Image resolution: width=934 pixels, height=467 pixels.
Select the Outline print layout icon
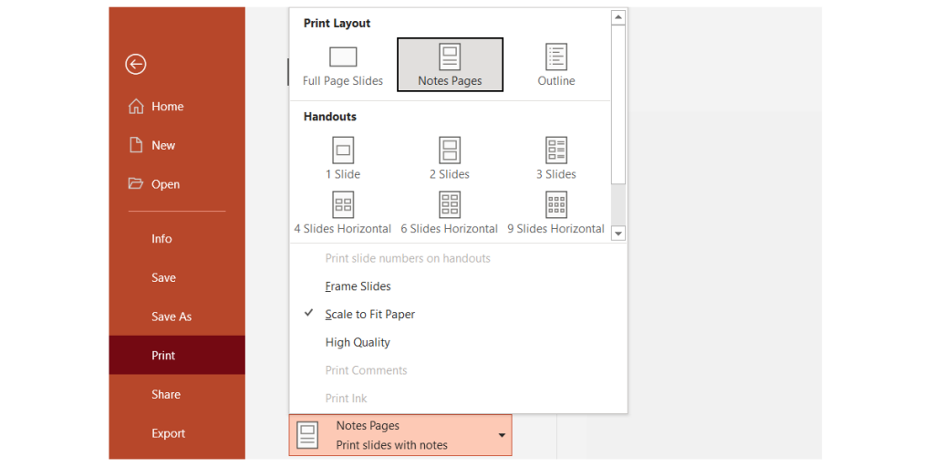coord(555,57)
